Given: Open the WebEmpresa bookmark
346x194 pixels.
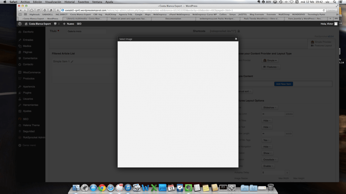Looking at the screenshot, I should pyautogui.click(x=160, y=14).
